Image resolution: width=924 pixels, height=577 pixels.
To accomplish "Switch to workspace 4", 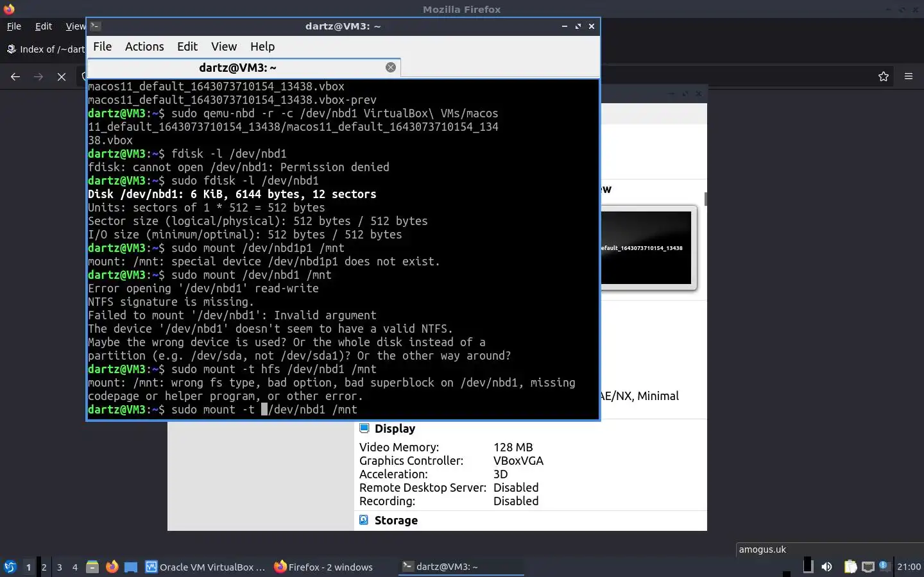I will (75, 567).
